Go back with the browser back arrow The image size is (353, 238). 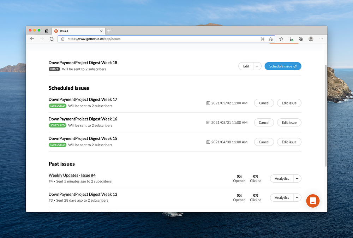(x=32, y=39)
